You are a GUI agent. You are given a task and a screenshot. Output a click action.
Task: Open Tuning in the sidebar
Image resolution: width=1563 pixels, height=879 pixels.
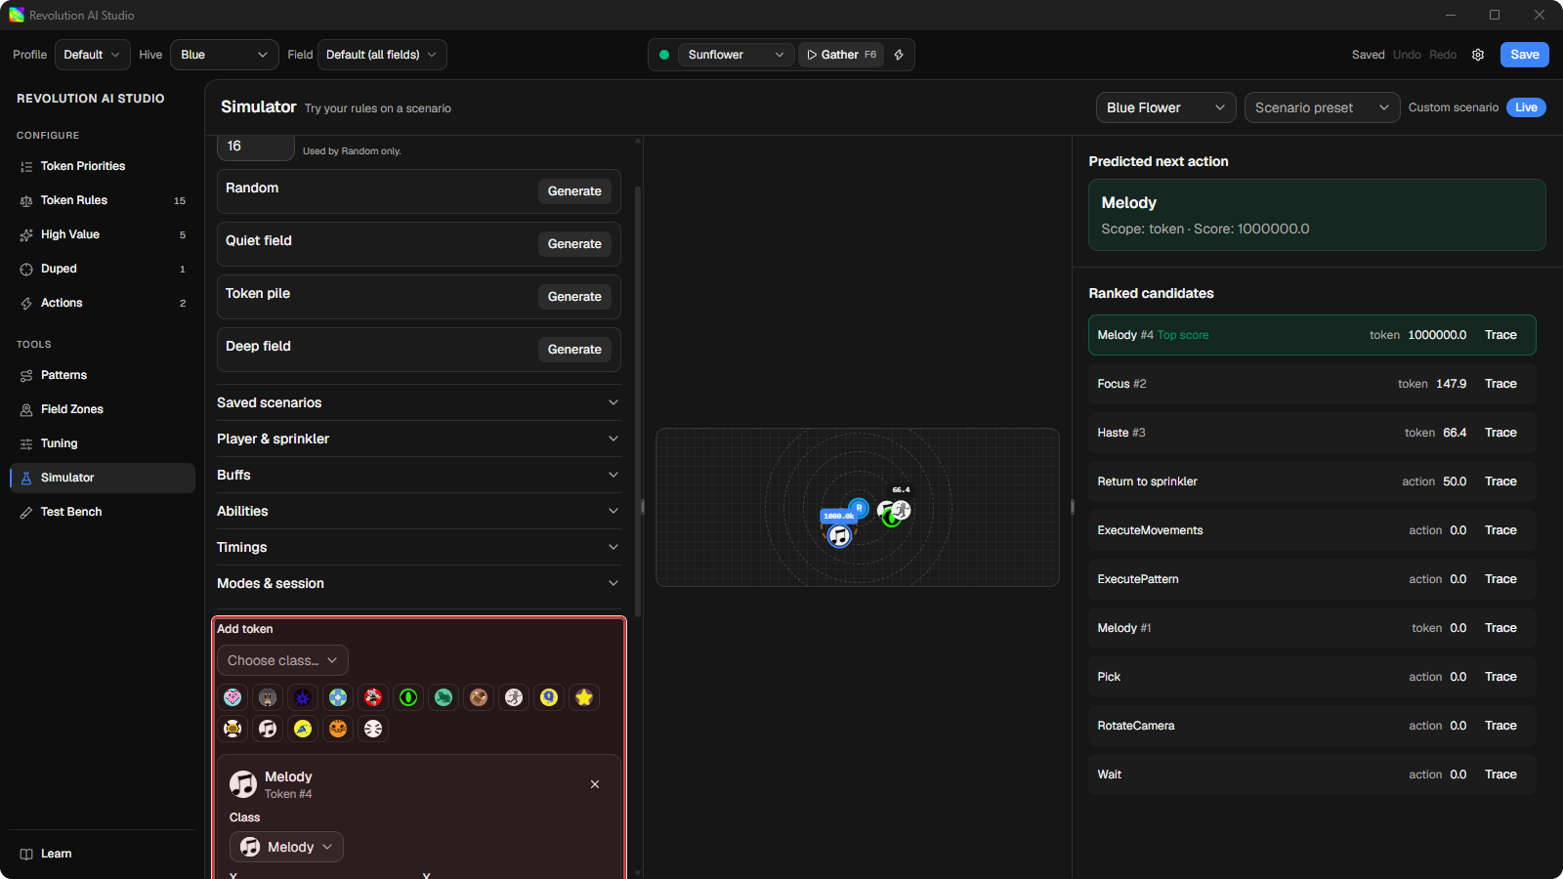(103, 443)
